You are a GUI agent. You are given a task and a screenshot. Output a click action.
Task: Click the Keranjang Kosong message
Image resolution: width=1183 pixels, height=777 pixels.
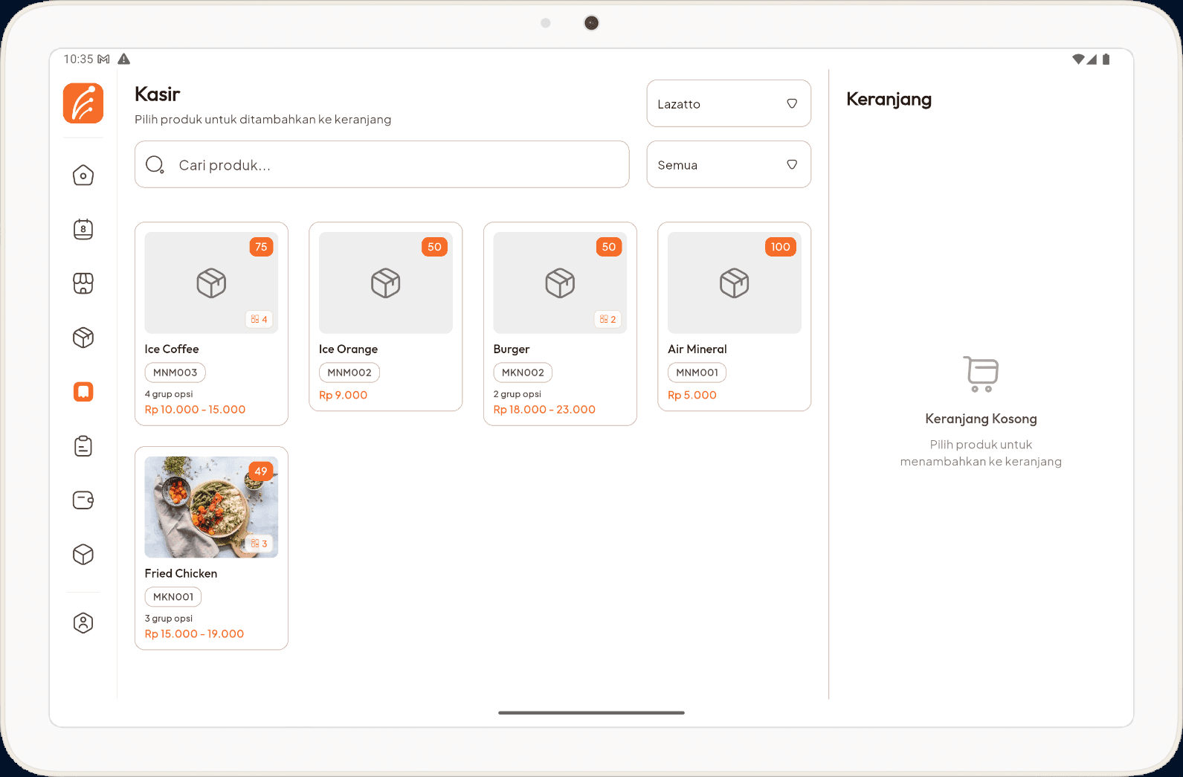click(x=981, y=419)
